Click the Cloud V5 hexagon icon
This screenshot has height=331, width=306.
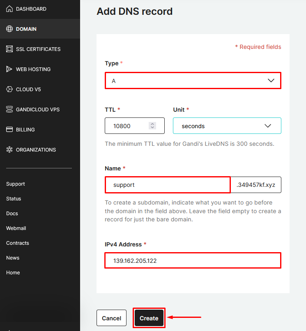(9, 89)
